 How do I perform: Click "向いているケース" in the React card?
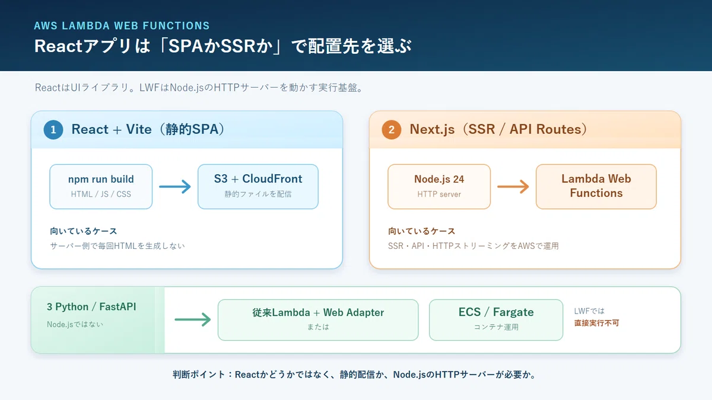point(84,231)
